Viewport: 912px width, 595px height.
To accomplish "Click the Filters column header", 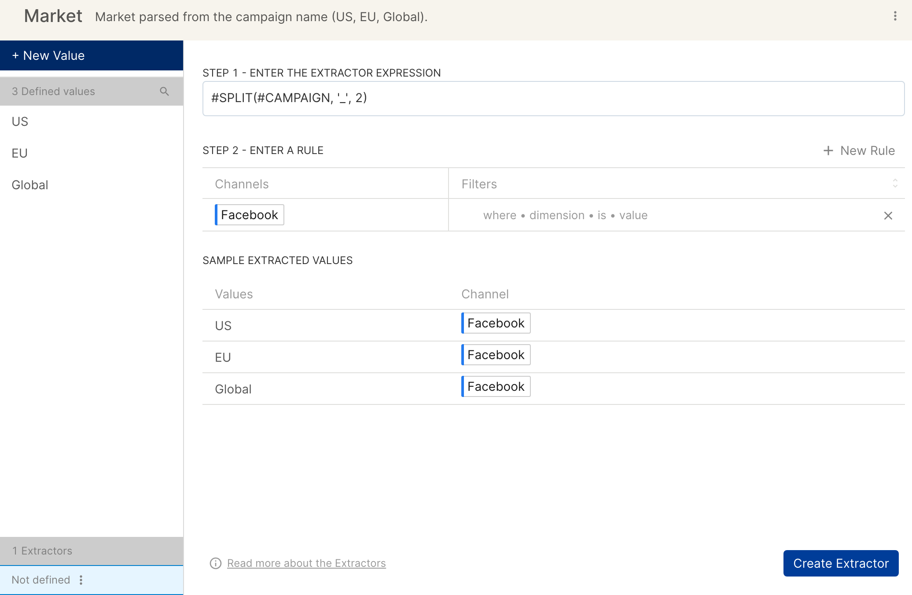I will [479, 184].
